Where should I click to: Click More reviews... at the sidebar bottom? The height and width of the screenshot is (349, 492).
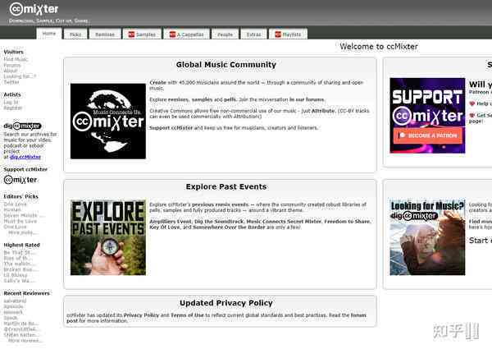(25, 341)
